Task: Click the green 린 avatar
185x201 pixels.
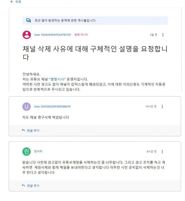Action: (26, 152)
